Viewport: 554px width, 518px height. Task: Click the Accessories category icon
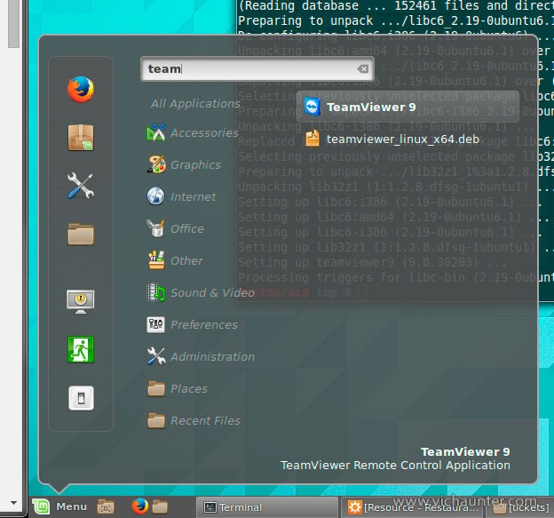(156, 132)
